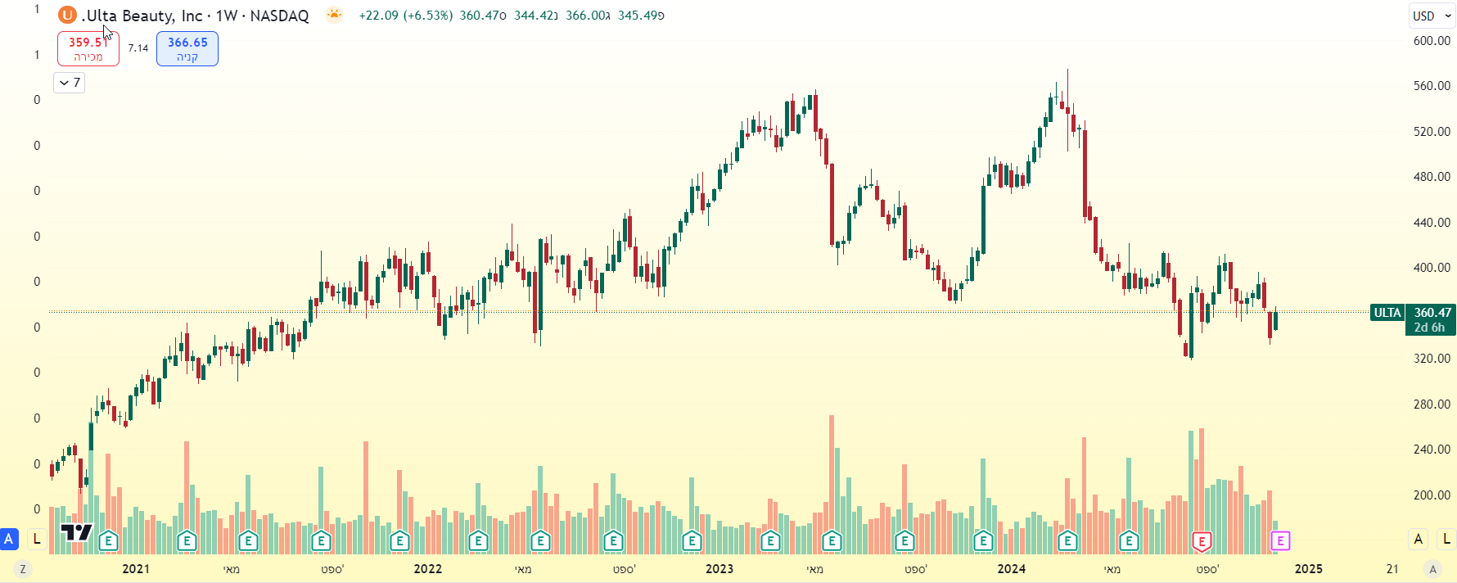Click the 2025 label on the date axis
The height and width of the screenshot is (583, 1457).
pyautogui.click(x=1310, y=568)
